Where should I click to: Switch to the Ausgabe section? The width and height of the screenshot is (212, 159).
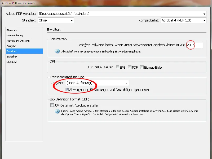12,46
